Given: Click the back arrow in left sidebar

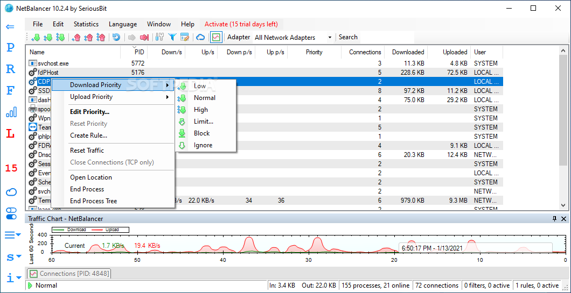Looking at the screenshot, I should [x=10, y=26].
